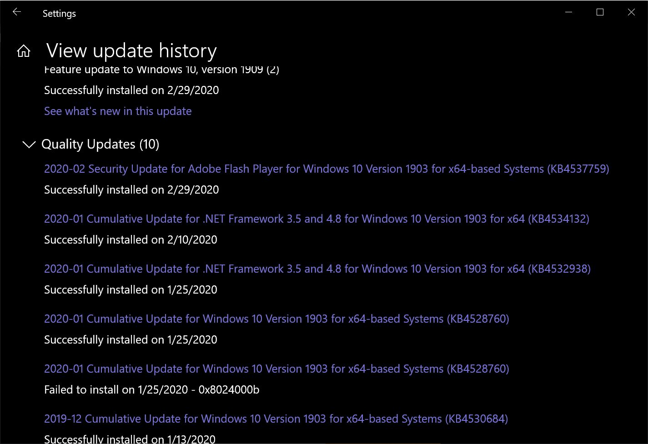The width and height of the screenshot is (648, 444).
Task: Open KB4528760 link above the successful install status
Action: [276, 319]
